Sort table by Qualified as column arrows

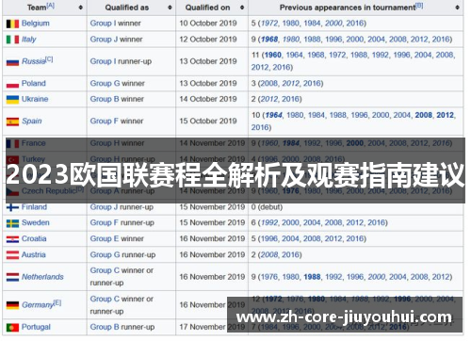170,8
